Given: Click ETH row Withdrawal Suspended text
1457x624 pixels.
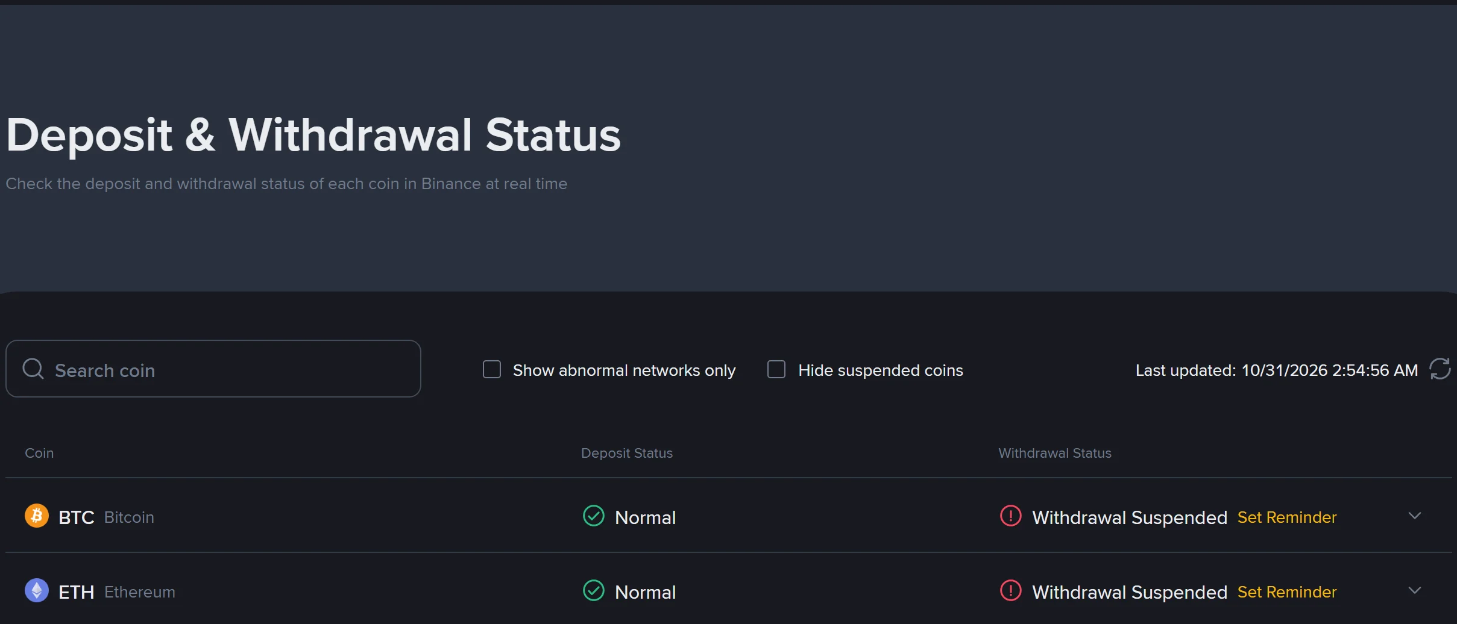Looking at the screenshot, I should (1130, 592).
